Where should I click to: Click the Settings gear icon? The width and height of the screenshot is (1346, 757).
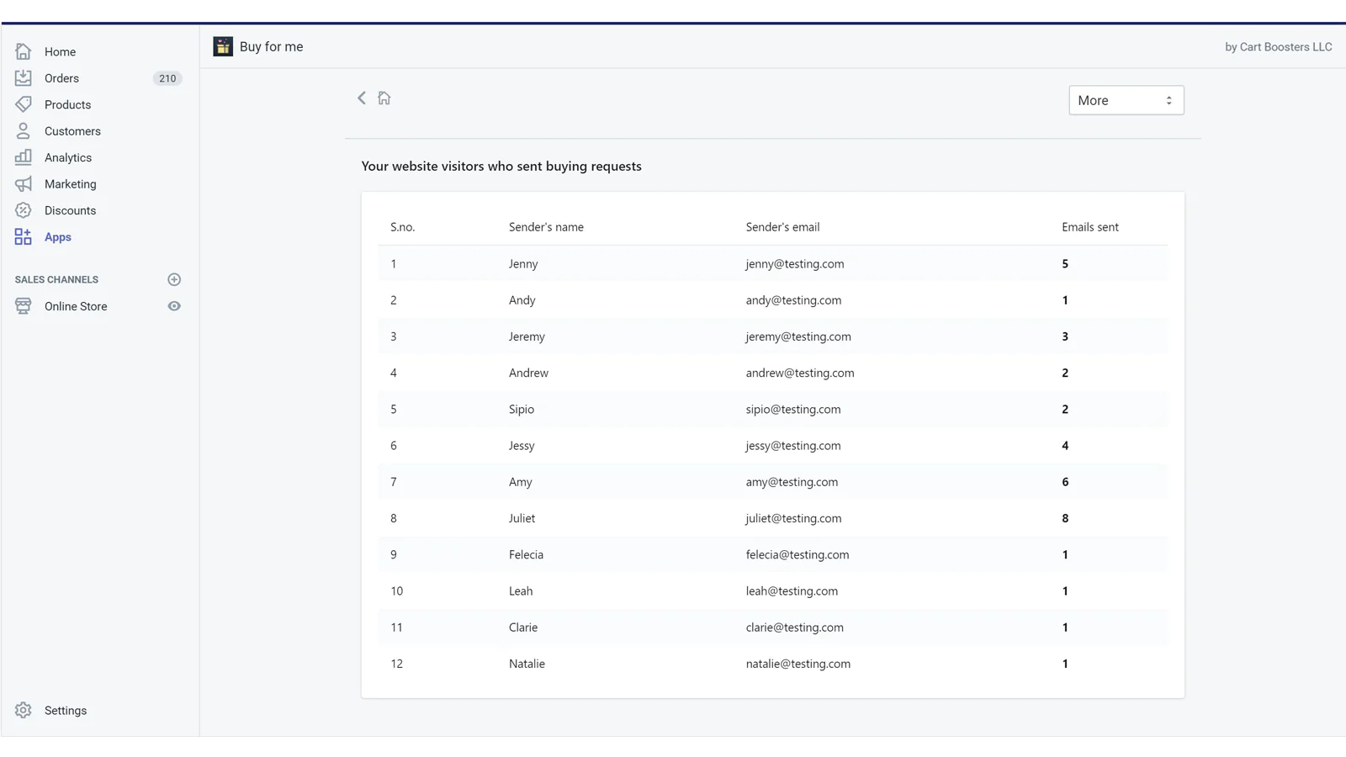[x=24, y=710]
